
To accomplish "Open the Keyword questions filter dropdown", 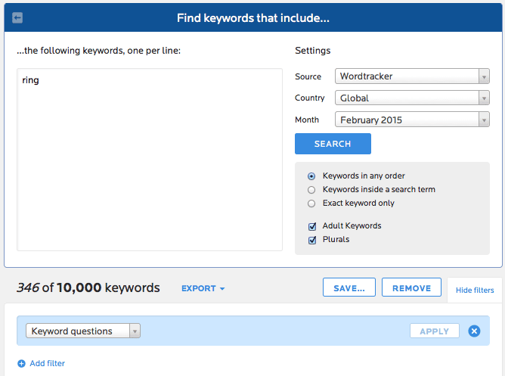I will 83,331.
